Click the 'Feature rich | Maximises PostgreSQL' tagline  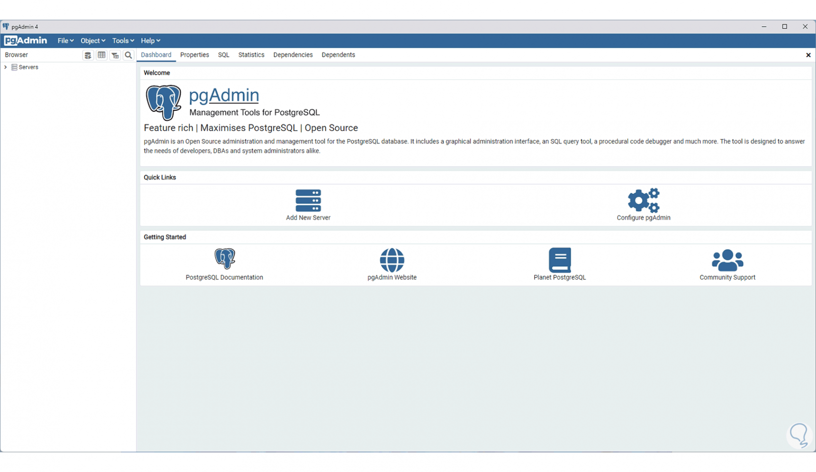point(251,128)
